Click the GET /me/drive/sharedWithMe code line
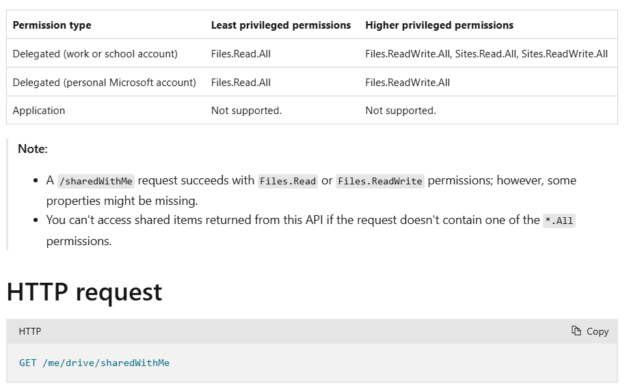The height and width of the screenshot is (392, 629). [x=94, y=363]
